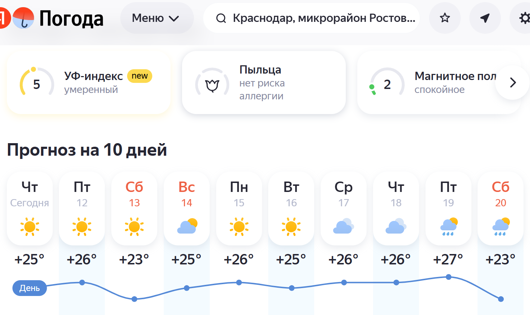Image resolution: width=530 pixels, height=315 pixels.
Task: Click the Краснодар location search field
Action: (311, 18)
